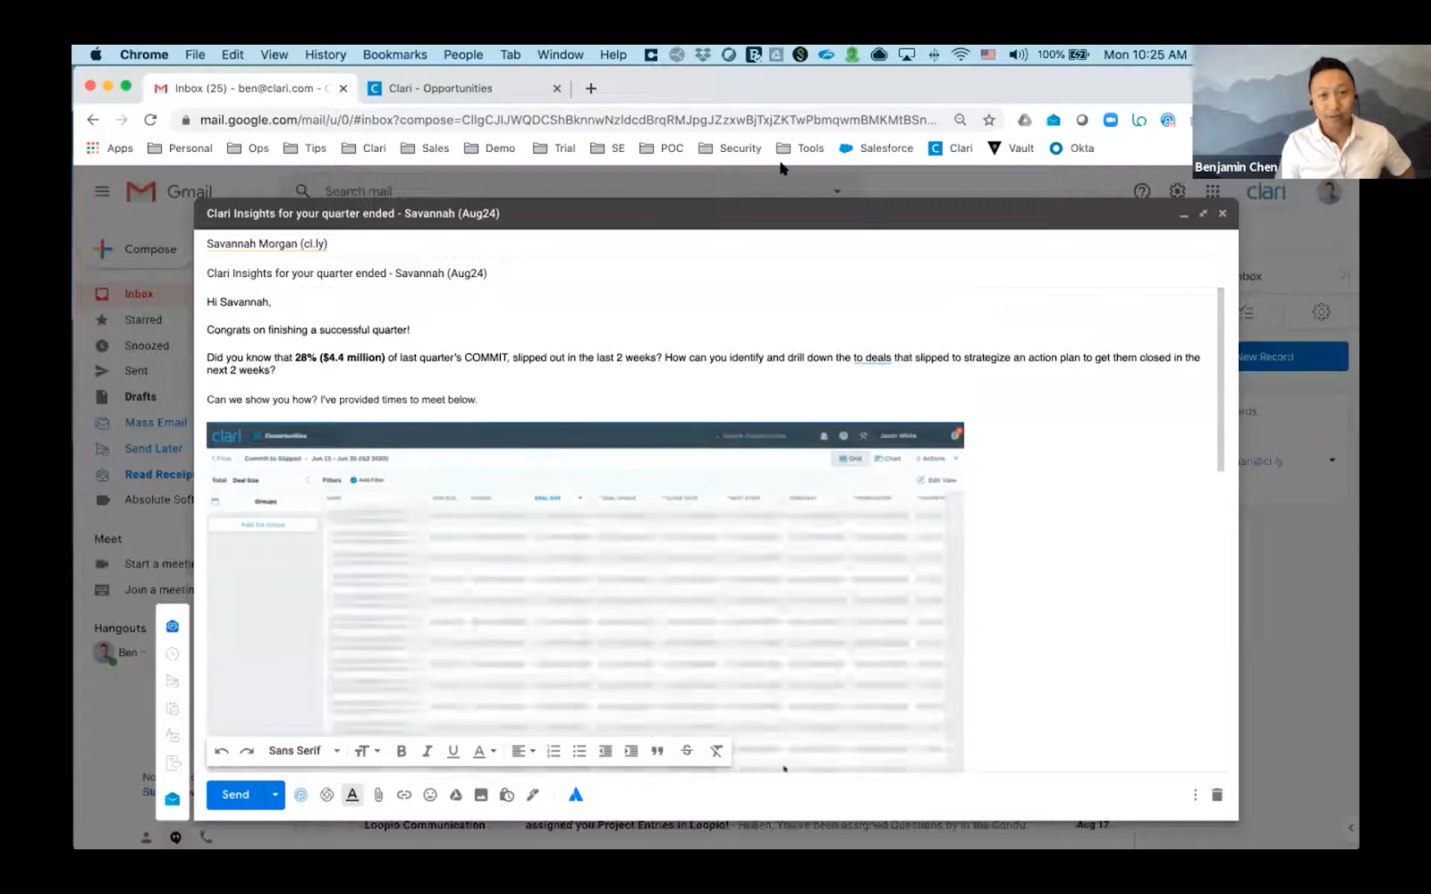Decrease indent of the paragraph
The width and height of the screenshot is (1431, 894).
coord(605,751)
